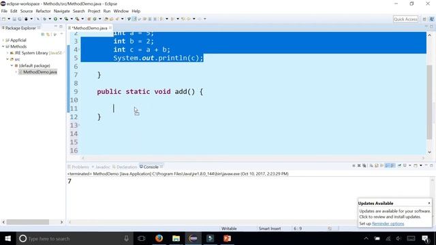The width and height of the screenshot is (436, 245).
Task: Click the Windows search box
Action: (74, 239)
